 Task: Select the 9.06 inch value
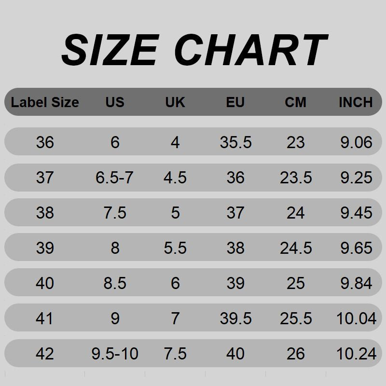coord(356,142)
